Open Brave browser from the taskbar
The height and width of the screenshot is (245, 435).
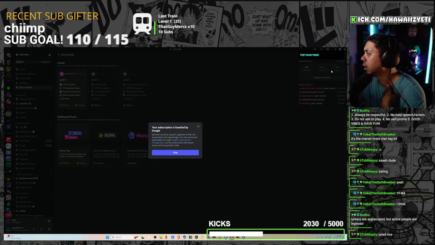(x=179, y=237)
